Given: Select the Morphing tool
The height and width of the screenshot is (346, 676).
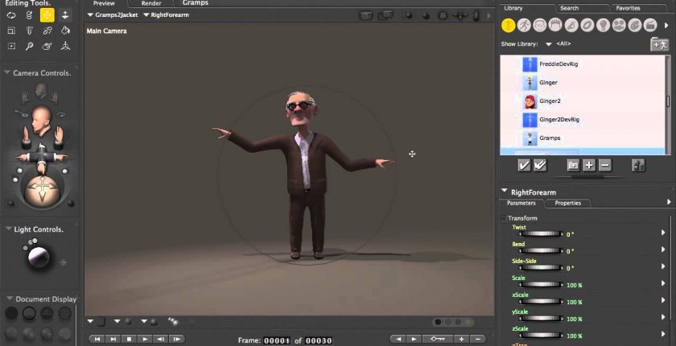Looking at the screenshot, I should point(47,46).
